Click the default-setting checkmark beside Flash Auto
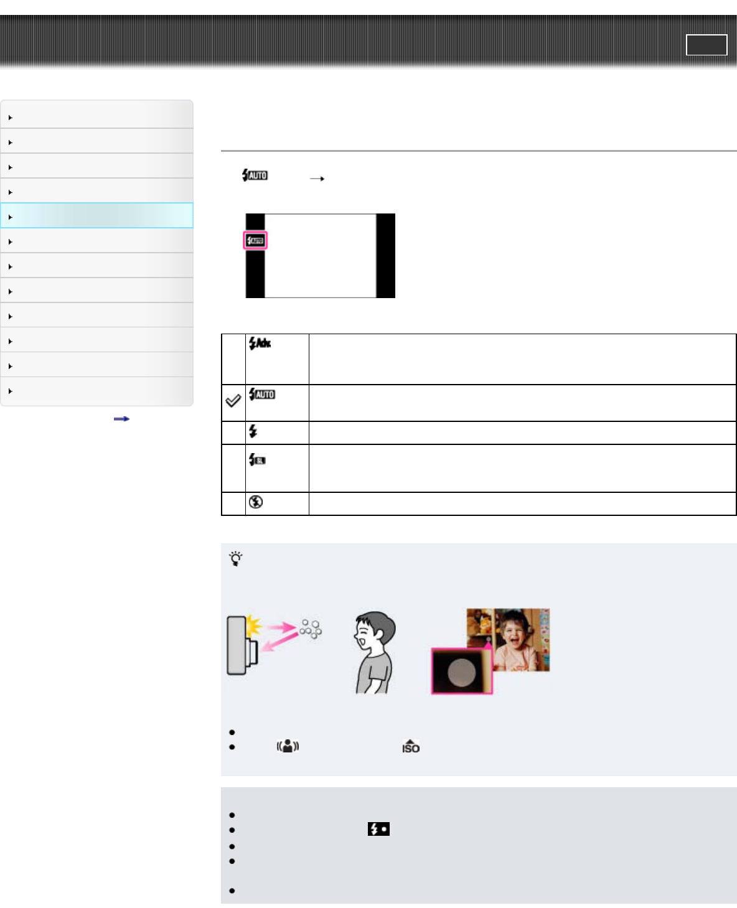 point(233,401)
